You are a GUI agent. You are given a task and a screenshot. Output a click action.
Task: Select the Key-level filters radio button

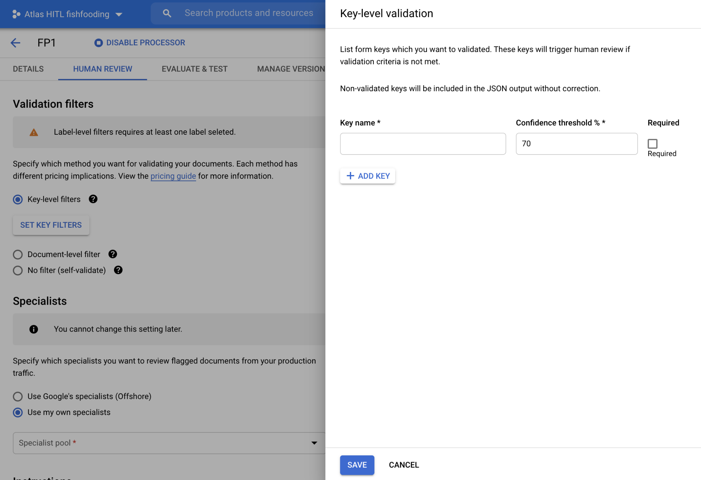18,199
